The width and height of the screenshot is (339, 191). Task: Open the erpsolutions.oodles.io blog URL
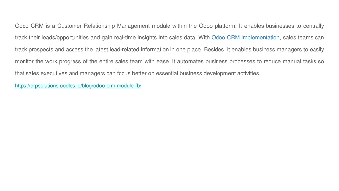[x=78, y=86]
